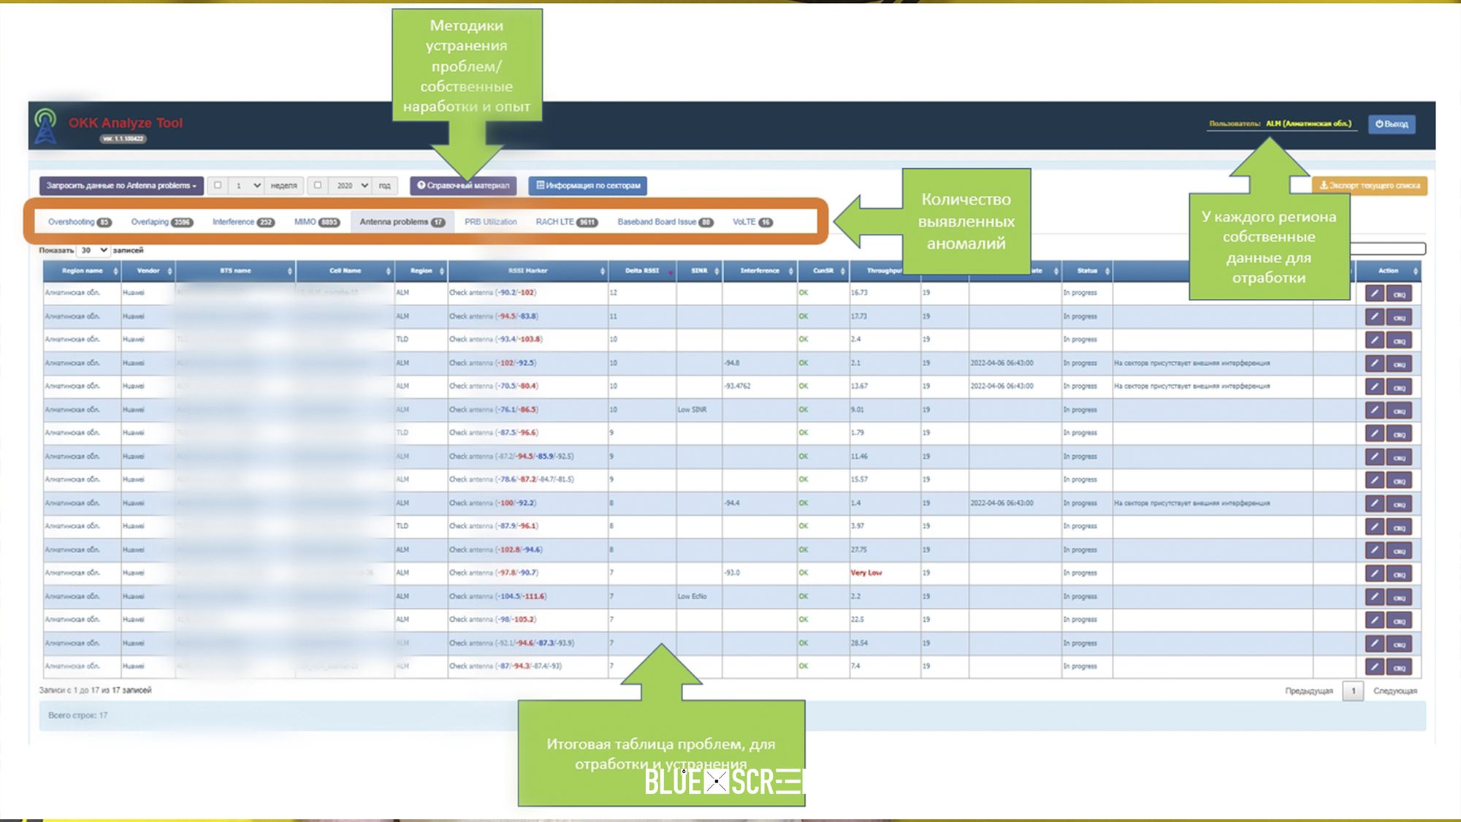
Task: Edit the row with throughput 7.4
Action: click(1374, 667)
